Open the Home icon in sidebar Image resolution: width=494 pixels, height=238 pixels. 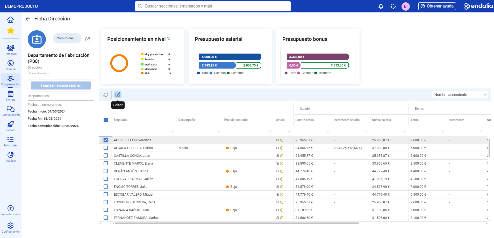[10, 20]
